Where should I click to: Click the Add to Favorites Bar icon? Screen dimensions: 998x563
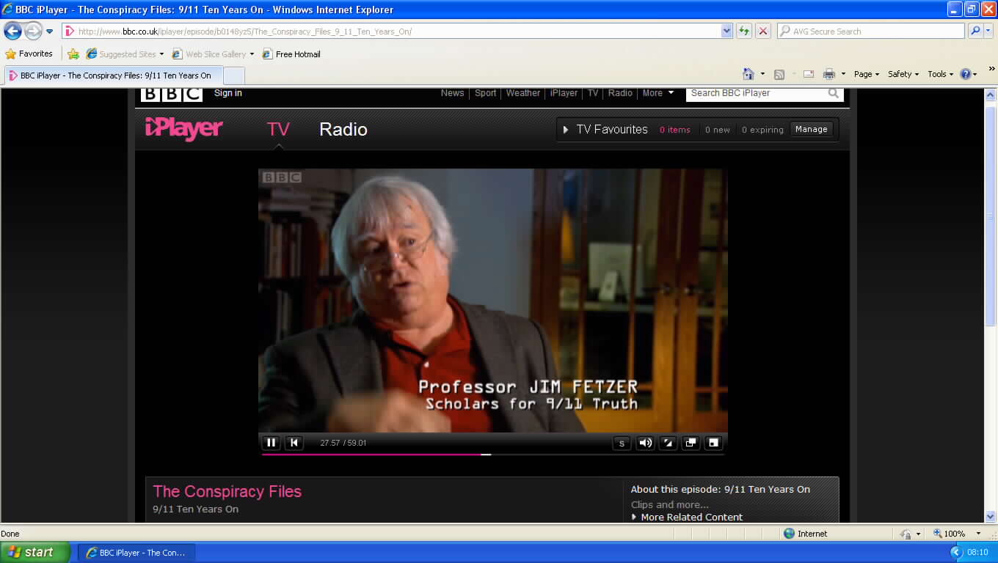[x=73, y=54]
